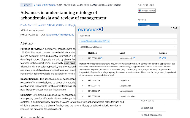The height and width of the screenshot is (118, 190).
Task: Go to MeSH terms section
Action: pos(147,101)
